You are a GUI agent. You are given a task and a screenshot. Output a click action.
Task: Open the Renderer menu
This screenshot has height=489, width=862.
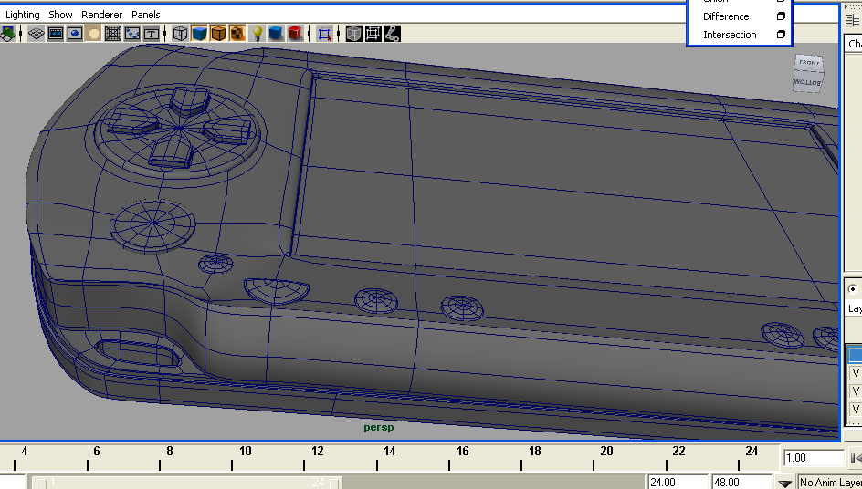pos(101,15)
